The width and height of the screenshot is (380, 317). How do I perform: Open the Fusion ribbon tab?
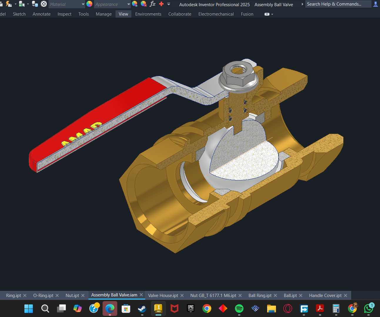click(x=247, y=14)
